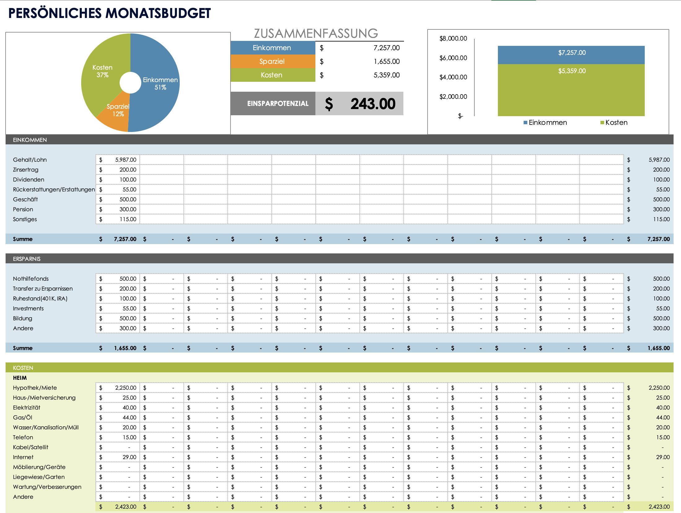Viewport: 681px width, 513px height.
Task: Select the ZUSAMMENFASSUNG heading
Action: click(x=316, y=33)
